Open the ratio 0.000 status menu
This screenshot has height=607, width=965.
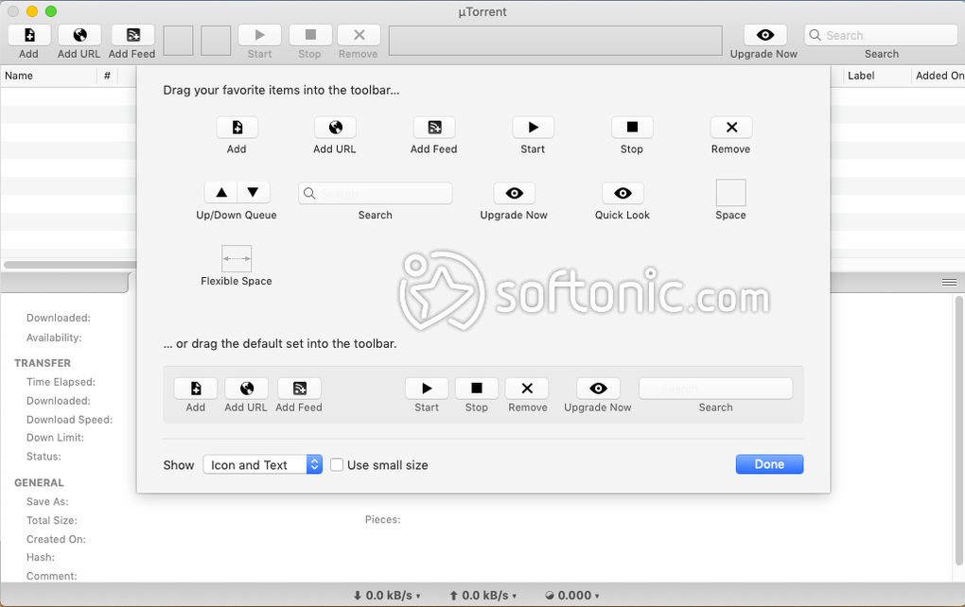tap(572, 596)
